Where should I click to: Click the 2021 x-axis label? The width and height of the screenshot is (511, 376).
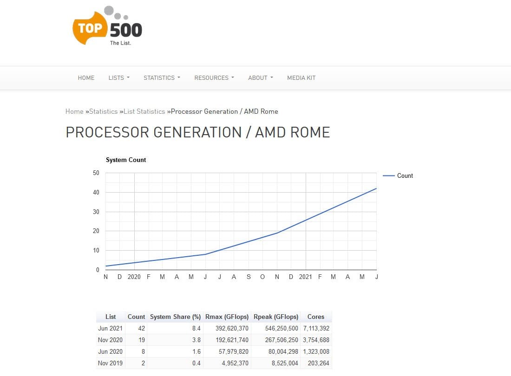coord(305,277)
